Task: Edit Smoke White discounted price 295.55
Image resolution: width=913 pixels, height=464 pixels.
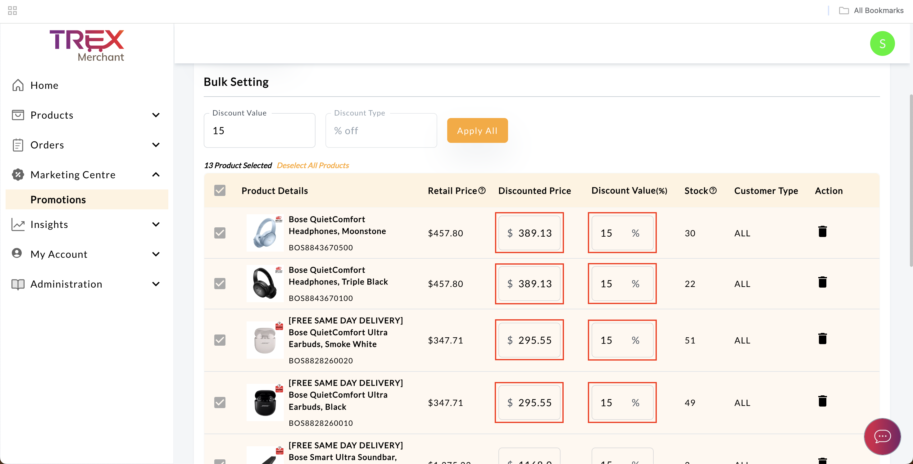Action: pyautogui.click(x=529, y=340)
